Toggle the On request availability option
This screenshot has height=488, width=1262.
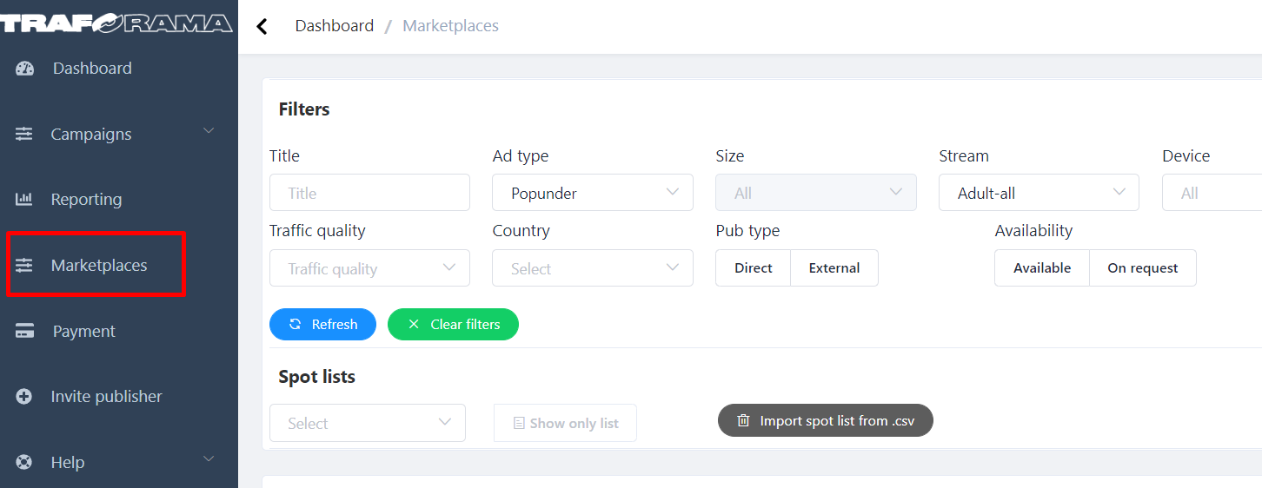1142,267
